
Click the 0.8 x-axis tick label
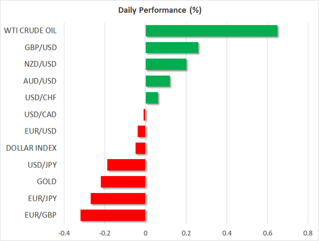308,233
